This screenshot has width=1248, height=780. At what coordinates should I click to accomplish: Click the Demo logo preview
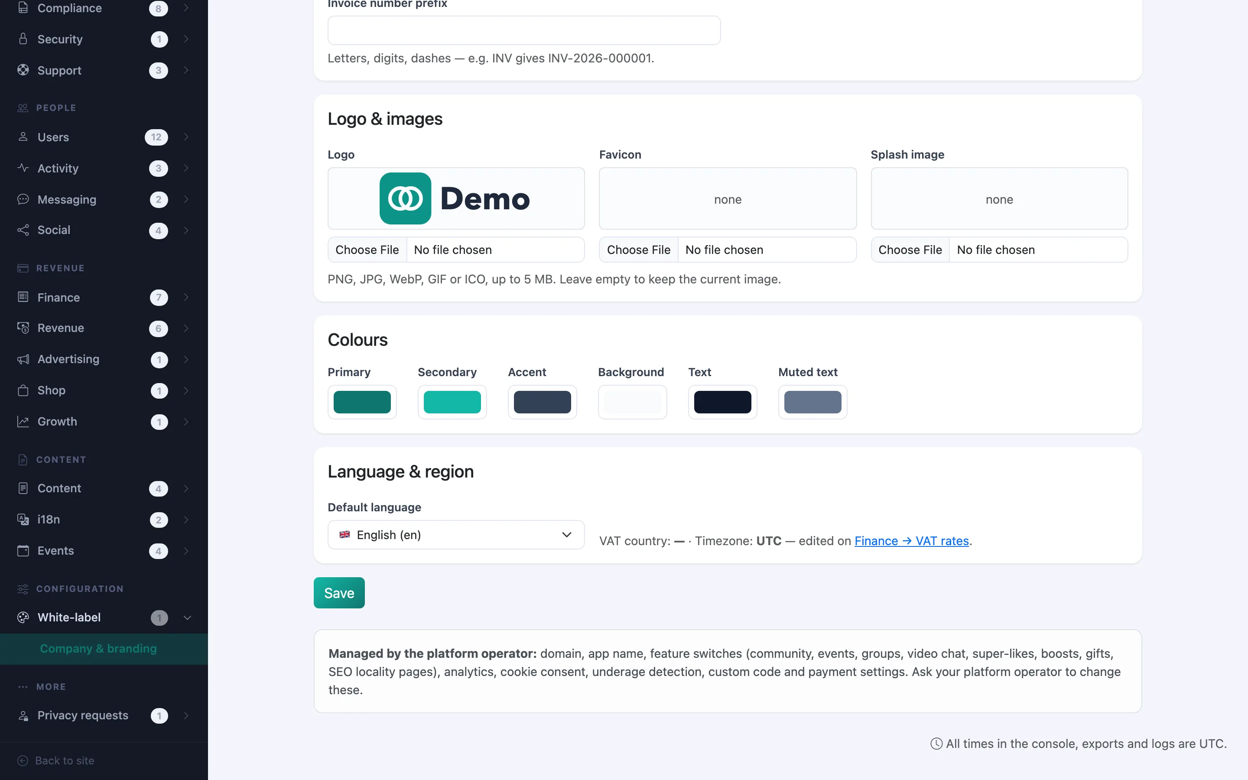point(456,198)
